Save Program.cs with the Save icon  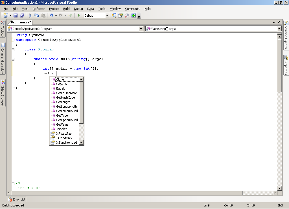pos(16,16)
